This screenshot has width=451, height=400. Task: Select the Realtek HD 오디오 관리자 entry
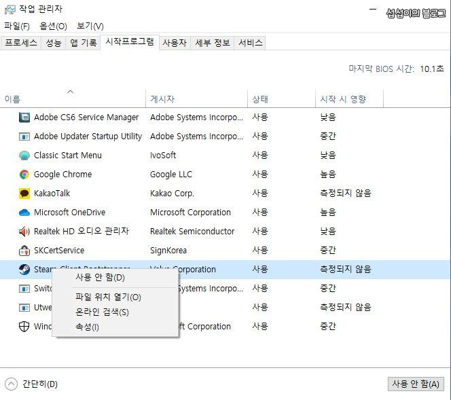(x=82, y=231)
